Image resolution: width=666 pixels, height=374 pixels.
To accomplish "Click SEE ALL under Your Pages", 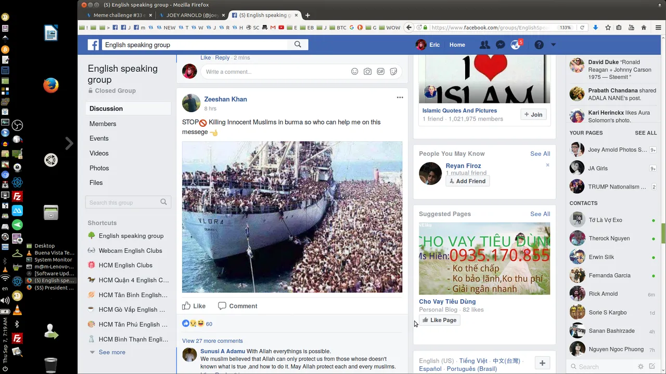I will click(646, 133).
